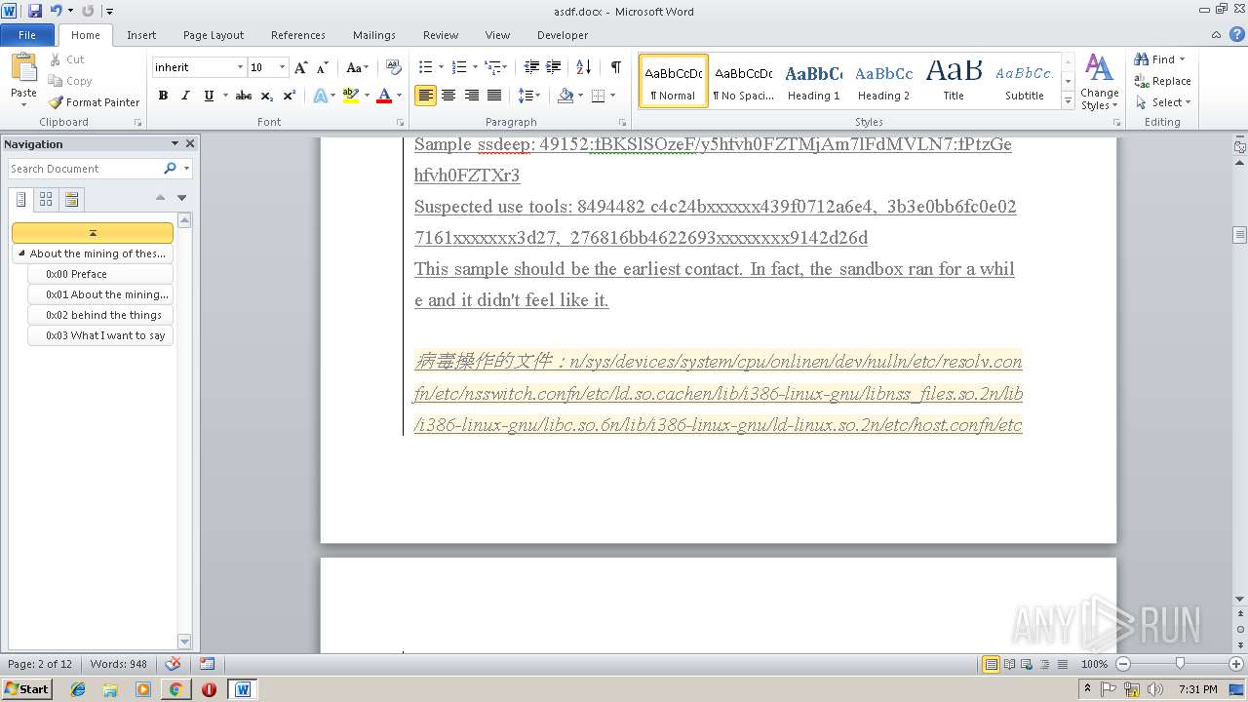Click the spelling check status icon
This screenshot has height=702, width=1248.
(173, 664)
